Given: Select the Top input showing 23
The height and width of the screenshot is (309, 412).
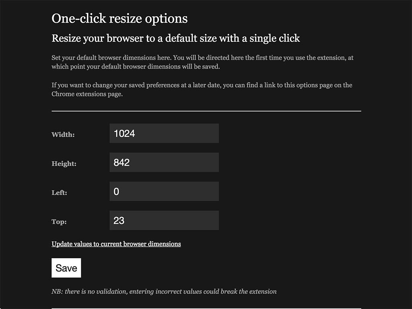Looking at the screenshot, I should [x=164, y=220].
